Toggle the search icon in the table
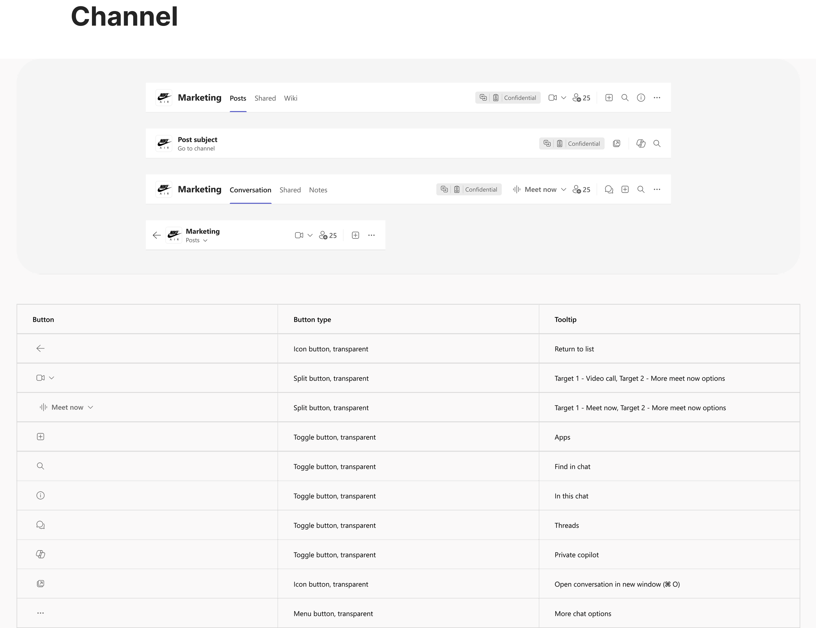Image resolution: width=816 pixels, height=628 pixels. tap(40, 466)
